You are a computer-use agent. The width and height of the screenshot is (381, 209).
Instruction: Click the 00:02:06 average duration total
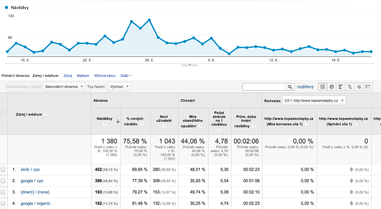click(x=246, y=141)
